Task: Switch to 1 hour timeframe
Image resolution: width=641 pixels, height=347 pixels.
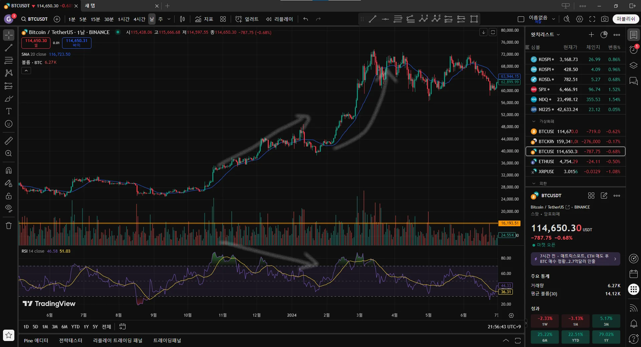Action: click(124, 19)
